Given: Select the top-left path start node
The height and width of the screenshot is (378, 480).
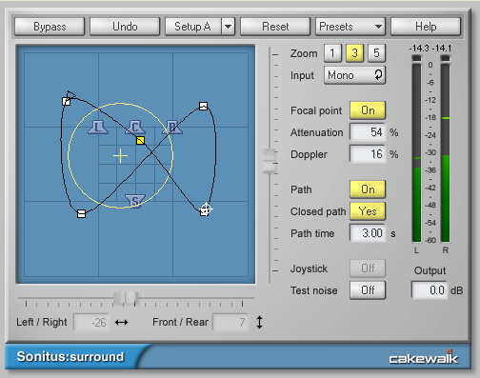Looking at the screenshot, I should [x=67, y=102].
